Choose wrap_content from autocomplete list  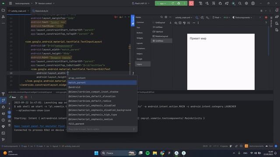(102, 78)
